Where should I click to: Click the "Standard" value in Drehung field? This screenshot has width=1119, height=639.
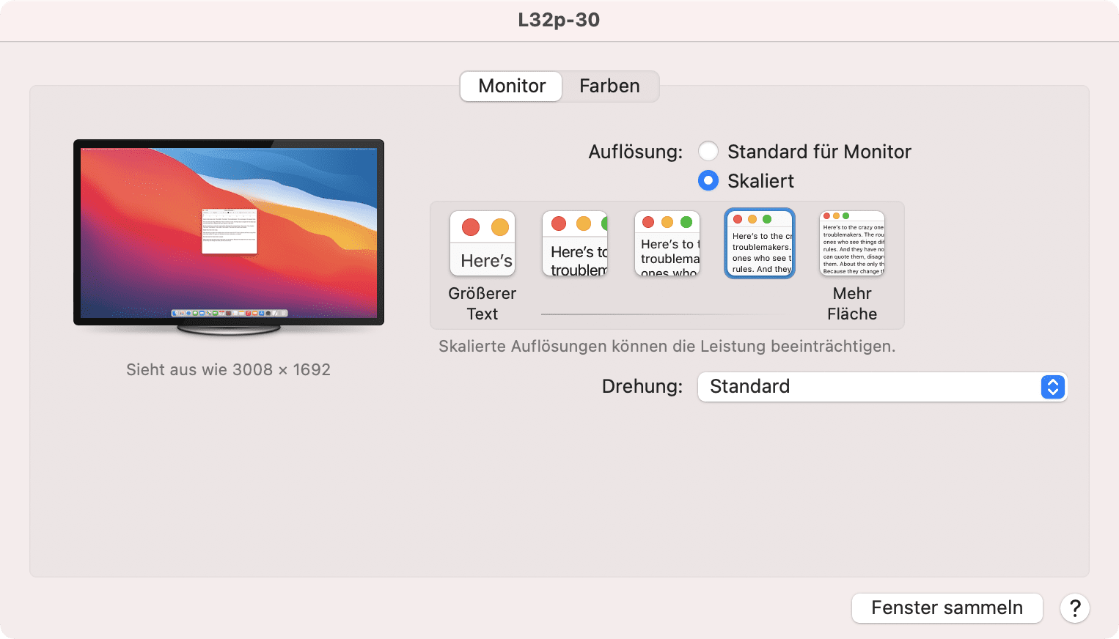[x=749, y=387]
